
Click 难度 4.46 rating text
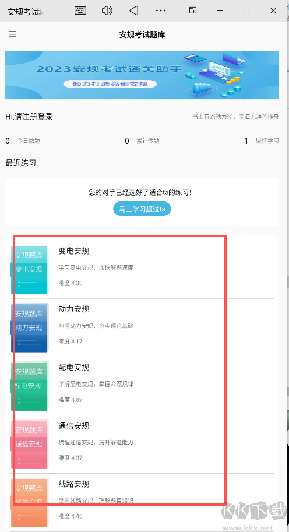coord(71,516)
